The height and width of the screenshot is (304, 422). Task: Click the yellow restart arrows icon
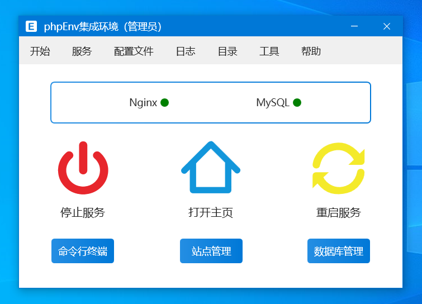[338, 168]
